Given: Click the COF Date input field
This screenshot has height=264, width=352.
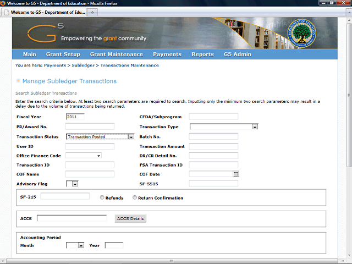Looking at the screenshot, I should pos(211,174).
